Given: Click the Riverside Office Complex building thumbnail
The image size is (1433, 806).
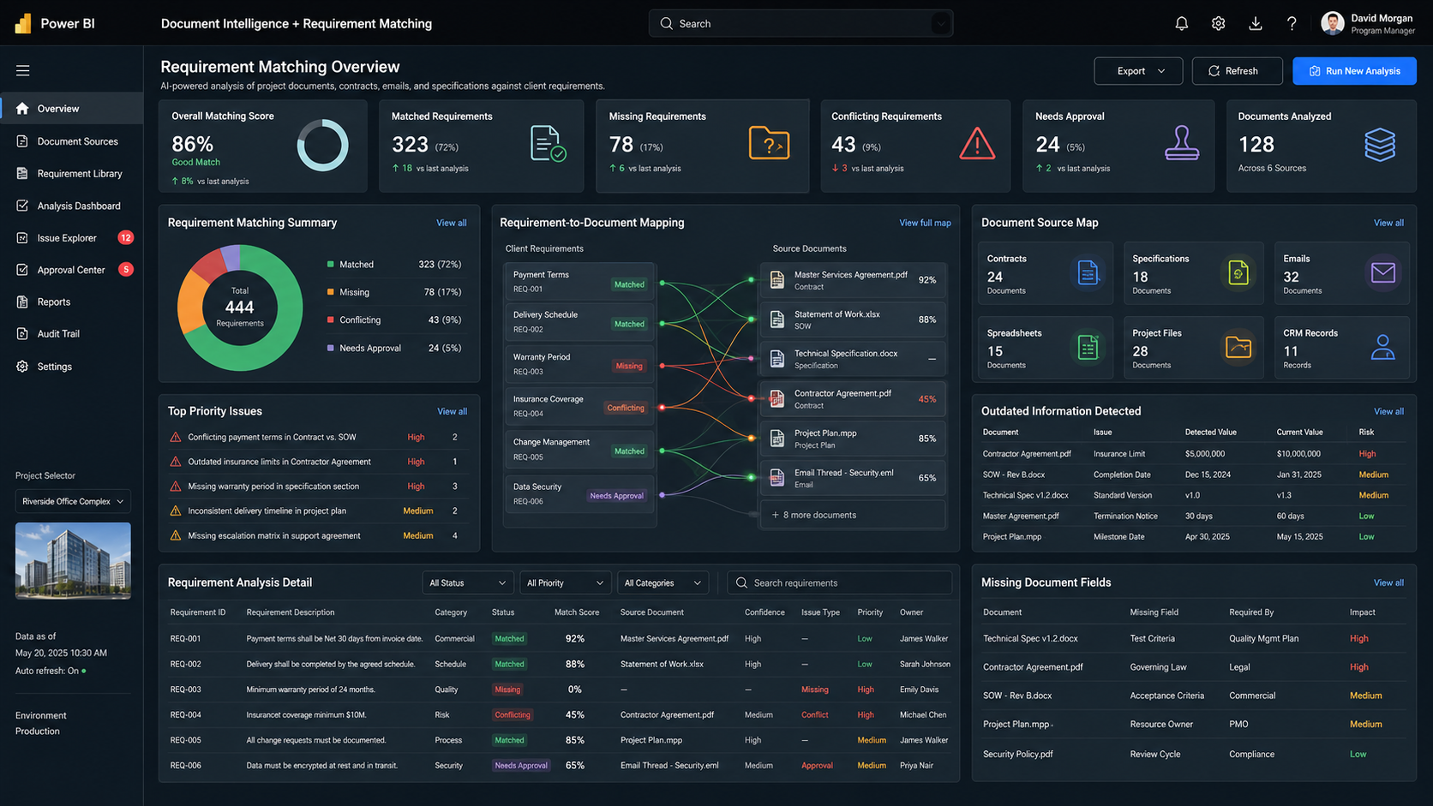Looking at the screenshot, I should pos(73,561).
